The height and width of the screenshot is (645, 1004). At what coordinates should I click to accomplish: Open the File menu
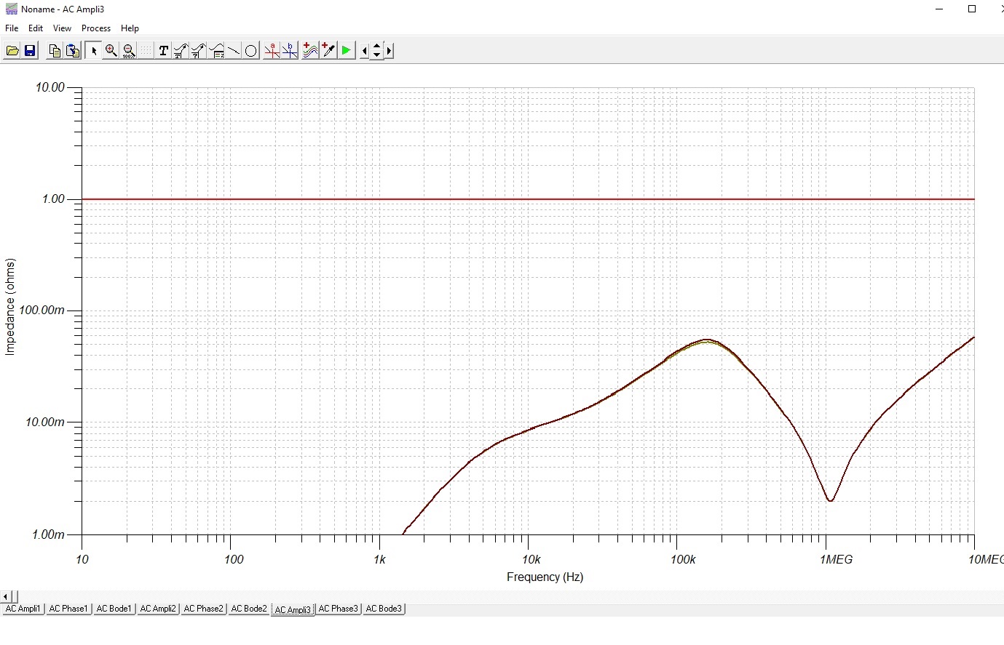pos(12,28)
